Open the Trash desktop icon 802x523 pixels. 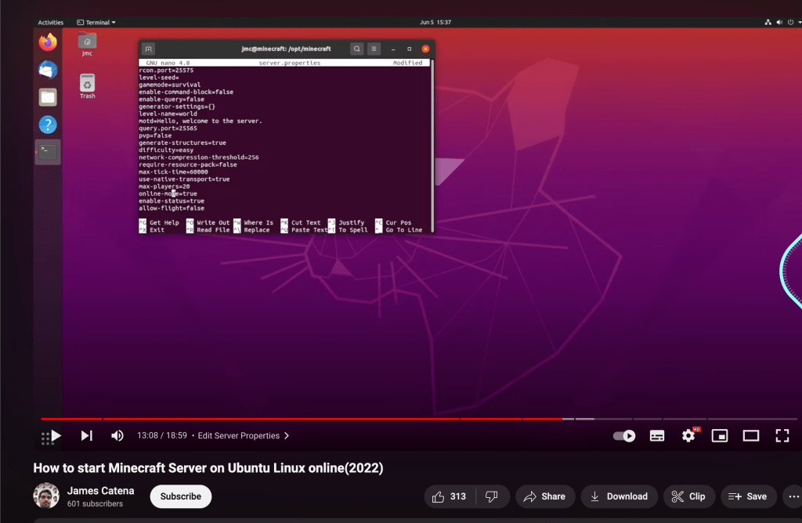click(88, 86)
